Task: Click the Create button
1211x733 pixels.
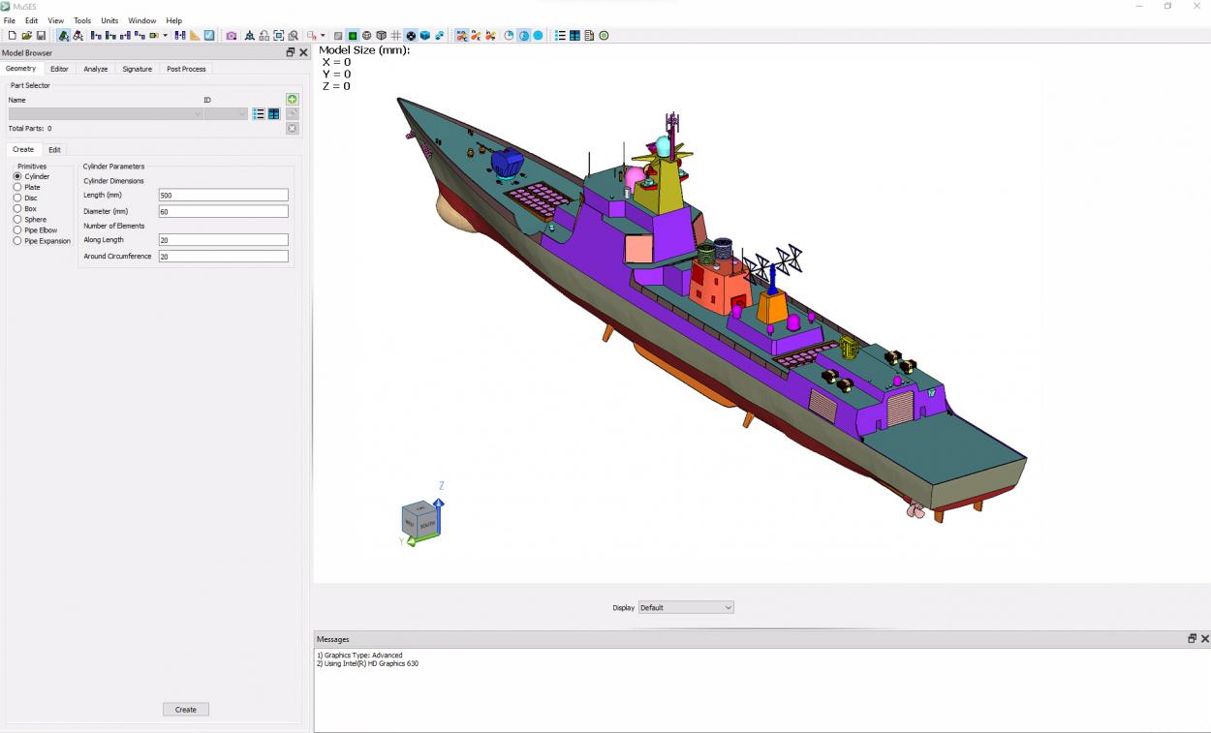Action: (x=185, y=710)
